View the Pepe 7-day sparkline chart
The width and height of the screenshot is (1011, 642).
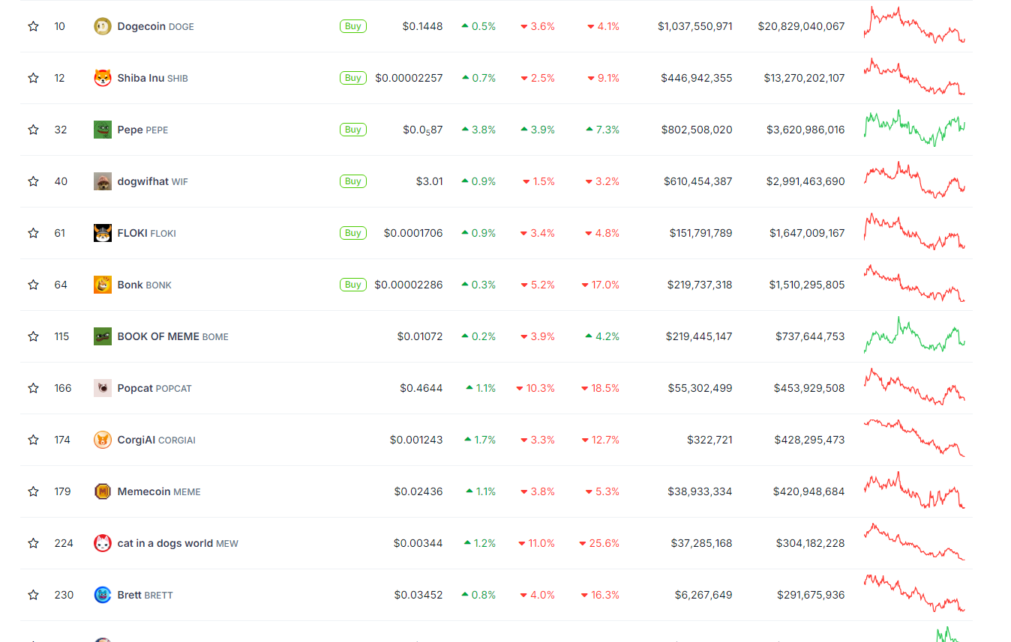(x=914, y=128)
